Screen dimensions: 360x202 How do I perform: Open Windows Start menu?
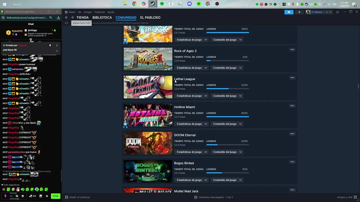pos(4,4)
